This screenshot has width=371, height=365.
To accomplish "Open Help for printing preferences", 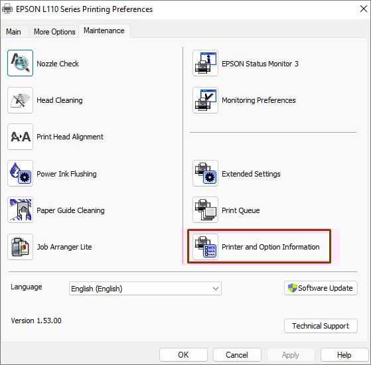I will (x=344, y=354).
